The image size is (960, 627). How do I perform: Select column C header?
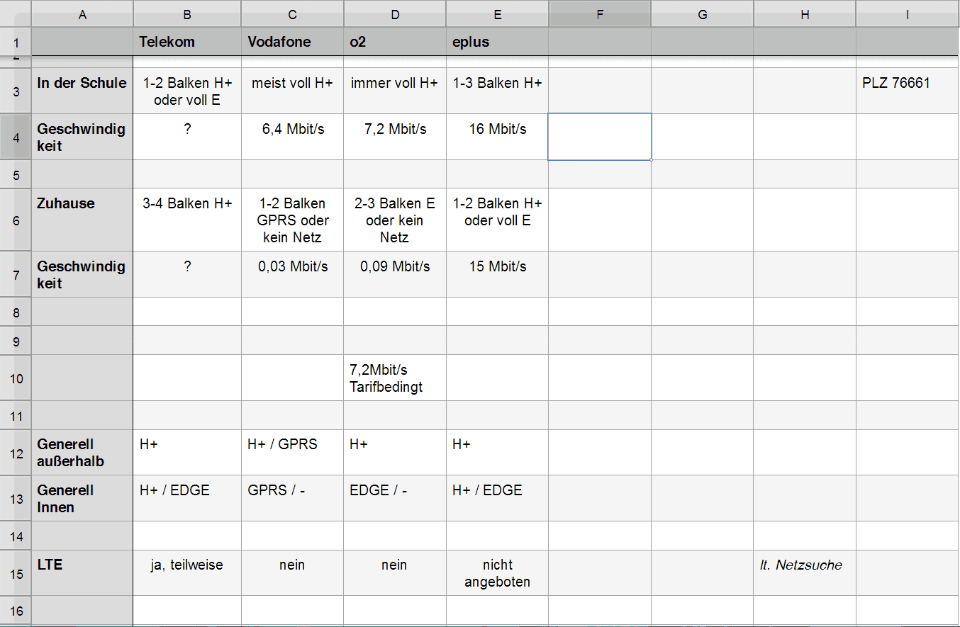click(292, 14)
